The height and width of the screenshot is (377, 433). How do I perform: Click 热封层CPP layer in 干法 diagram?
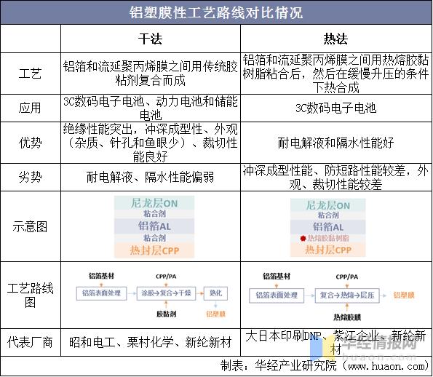[154, 250]
